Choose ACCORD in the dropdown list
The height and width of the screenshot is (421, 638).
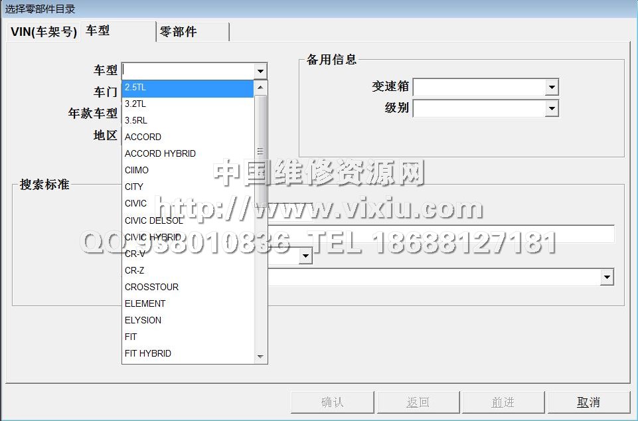188,137
